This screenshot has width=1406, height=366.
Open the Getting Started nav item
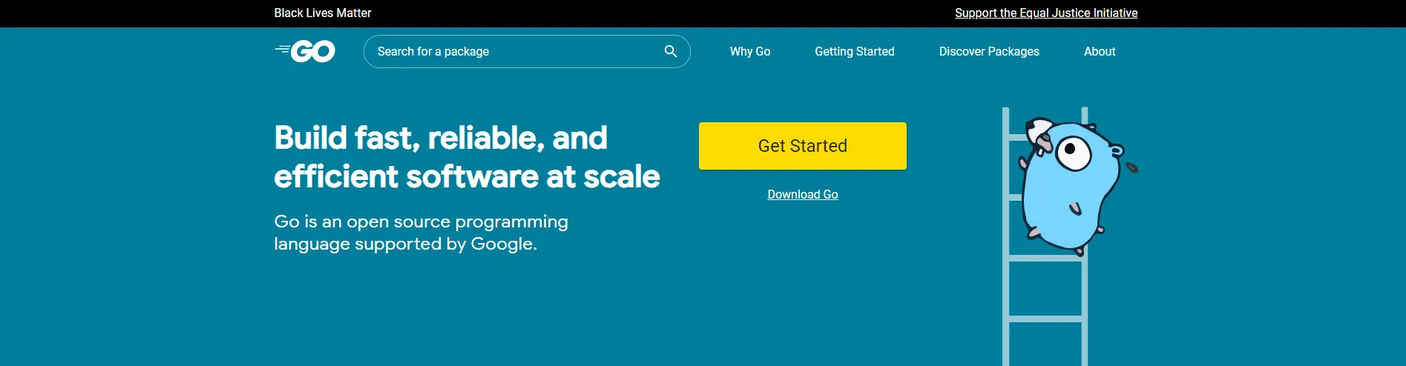854,51
